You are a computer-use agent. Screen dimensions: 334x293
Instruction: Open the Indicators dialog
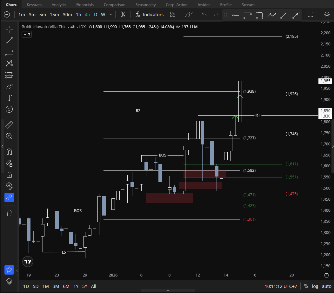[x=149, y=15]
